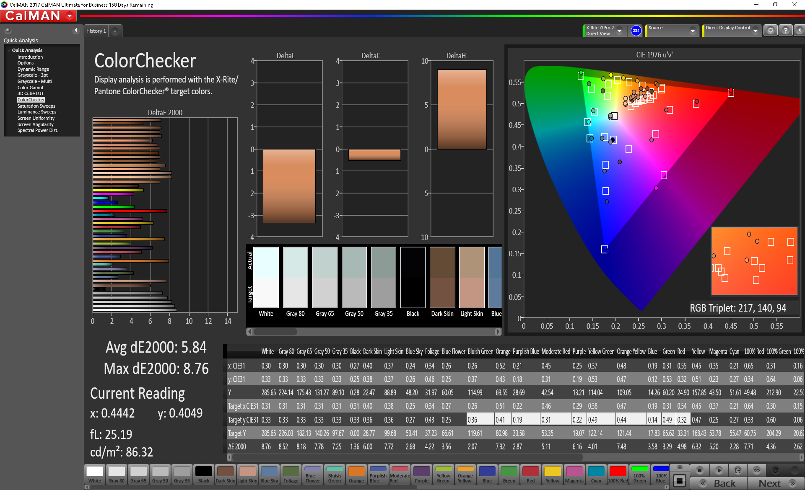Open Saturation Sweeps in Quick Analysis list
This screenshot has height=490, width=805.
(36, 106)
